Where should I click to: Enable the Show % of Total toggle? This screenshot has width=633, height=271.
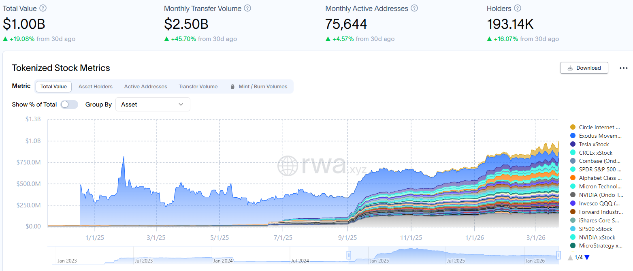click(69, 104)
